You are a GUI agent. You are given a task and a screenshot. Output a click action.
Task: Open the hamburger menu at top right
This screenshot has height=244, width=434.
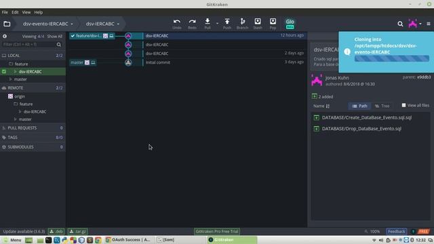coord(429,24)
